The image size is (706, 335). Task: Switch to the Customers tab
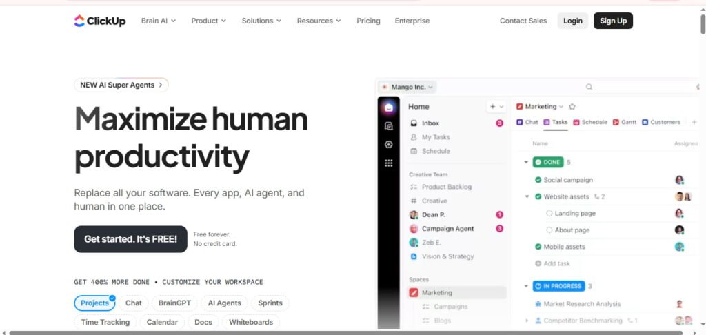pos(661,122)
